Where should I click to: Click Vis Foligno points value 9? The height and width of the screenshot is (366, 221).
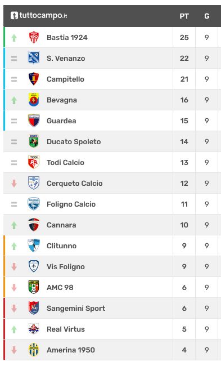[184, 266]
